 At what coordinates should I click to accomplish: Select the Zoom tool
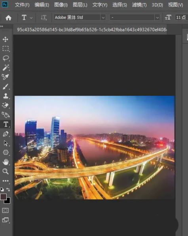click(6, 171)
